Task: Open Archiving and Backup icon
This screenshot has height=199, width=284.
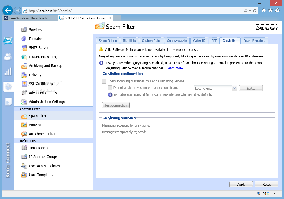Action: click(24, 66)
